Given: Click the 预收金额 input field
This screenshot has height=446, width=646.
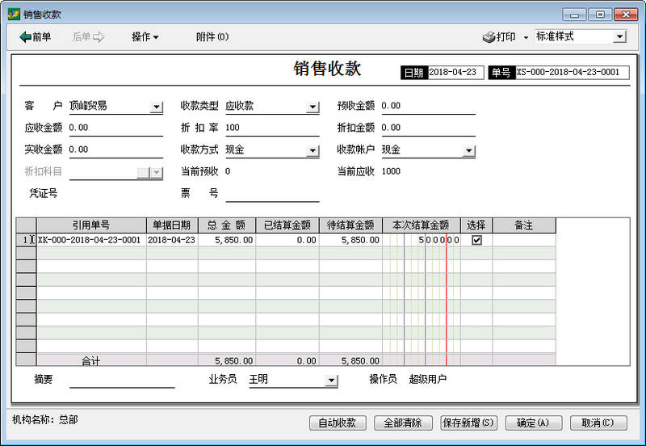Looking at the screenshot, I should (429, 106).
